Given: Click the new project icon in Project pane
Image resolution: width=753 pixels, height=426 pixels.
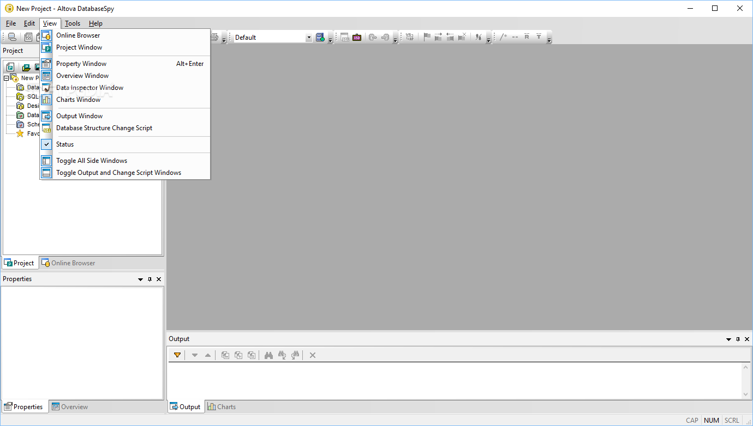Looking at the screenshot, I should click(10, 67).
